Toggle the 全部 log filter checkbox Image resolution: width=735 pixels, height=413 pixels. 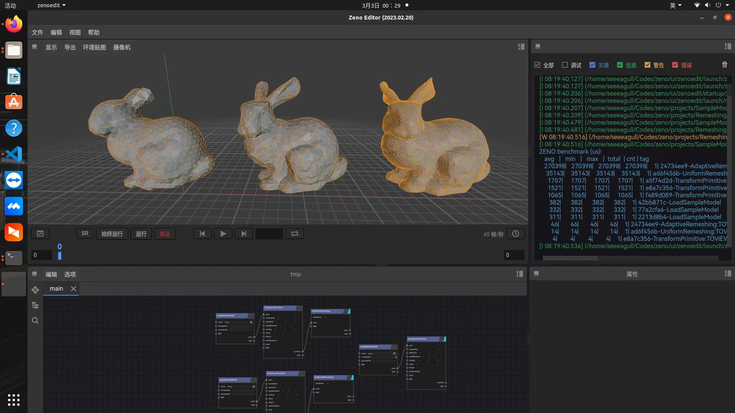537,65
